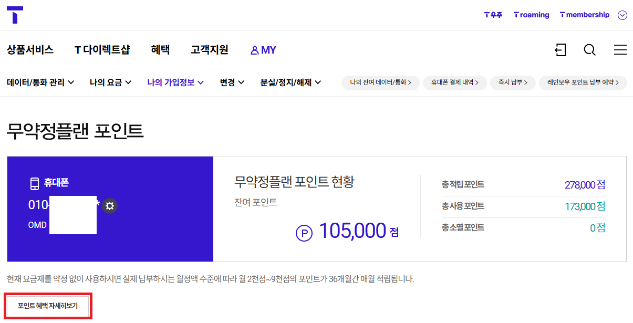The image size is (633, 323).
Task: Open 고객지원 menu
Action: pos(210,50)
